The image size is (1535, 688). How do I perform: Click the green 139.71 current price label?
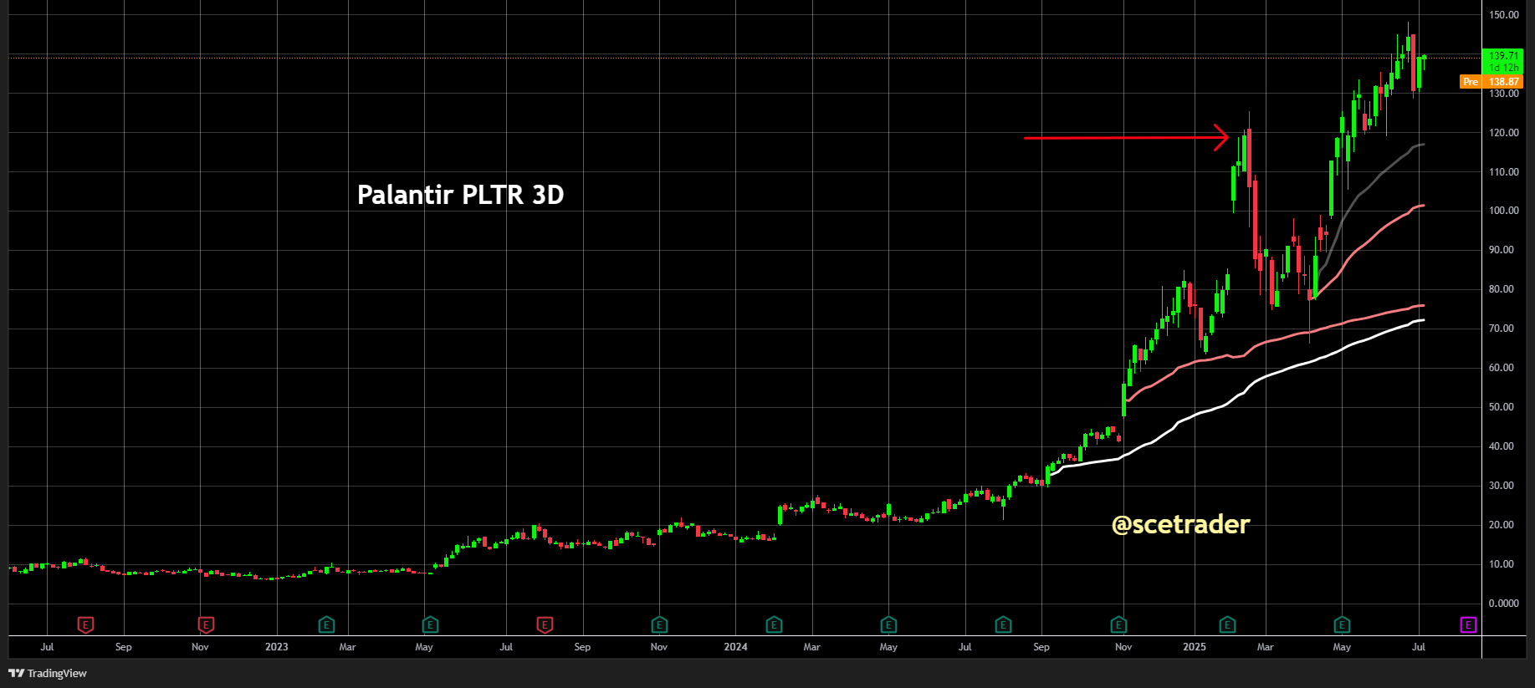pyautogui.click(x=1502, y=62)
